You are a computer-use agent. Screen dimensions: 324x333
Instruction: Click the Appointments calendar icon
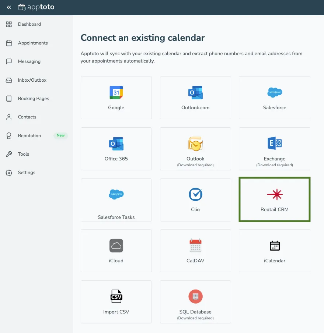(9, 43)
